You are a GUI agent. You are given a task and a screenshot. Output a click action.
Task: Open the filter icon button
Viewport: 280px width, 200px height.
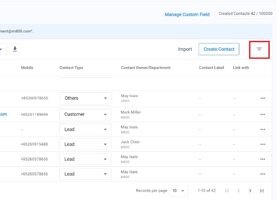pos(259,49)
